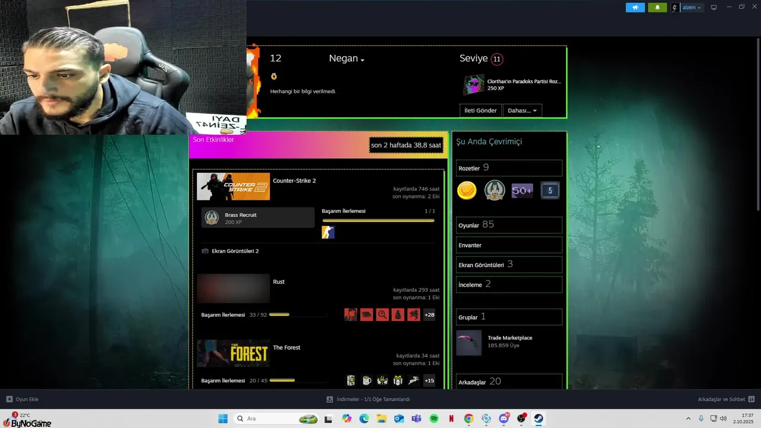This screenshot has width=761, height=428.
Task: Open the alzein account dropdown
Action: (692, 8)
